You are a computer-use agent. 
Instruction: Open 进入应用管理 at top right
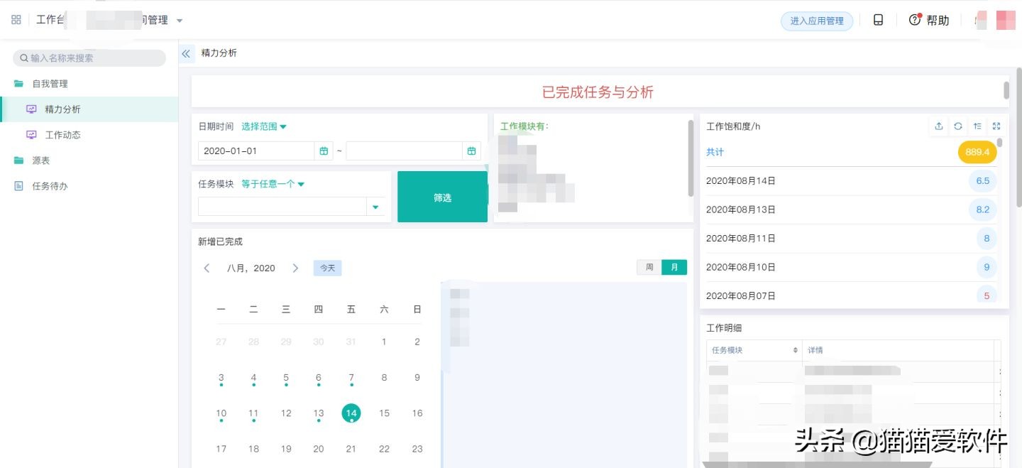(x=817, y=21)
